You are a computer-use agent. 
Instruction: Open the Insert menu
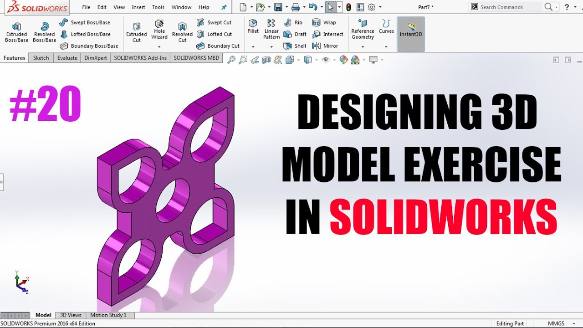tap(138, 7)
